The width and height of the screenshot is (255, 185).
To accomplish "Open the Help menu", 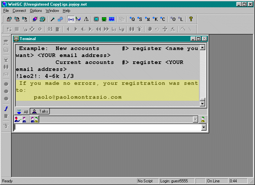I will tap(66, 11).
